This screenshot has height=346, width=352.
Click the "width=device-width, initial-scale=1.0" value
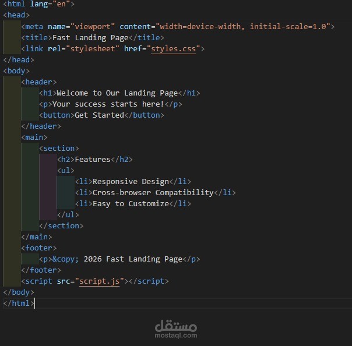click(x=243, y=27)
